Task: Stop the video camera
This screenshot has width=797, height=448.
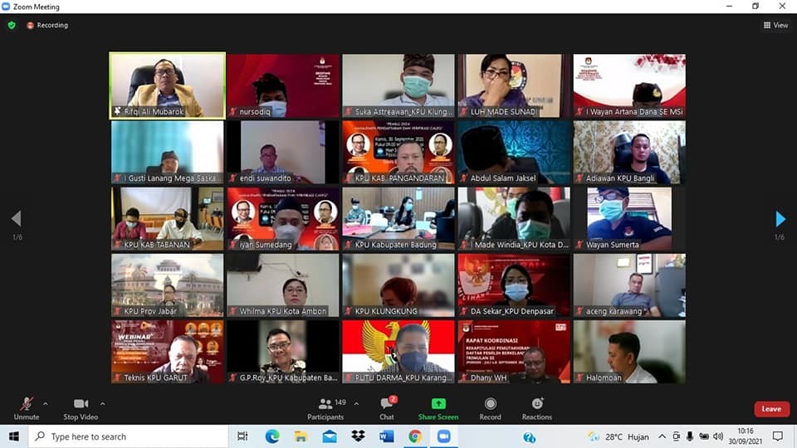Action: click(81, 404)
